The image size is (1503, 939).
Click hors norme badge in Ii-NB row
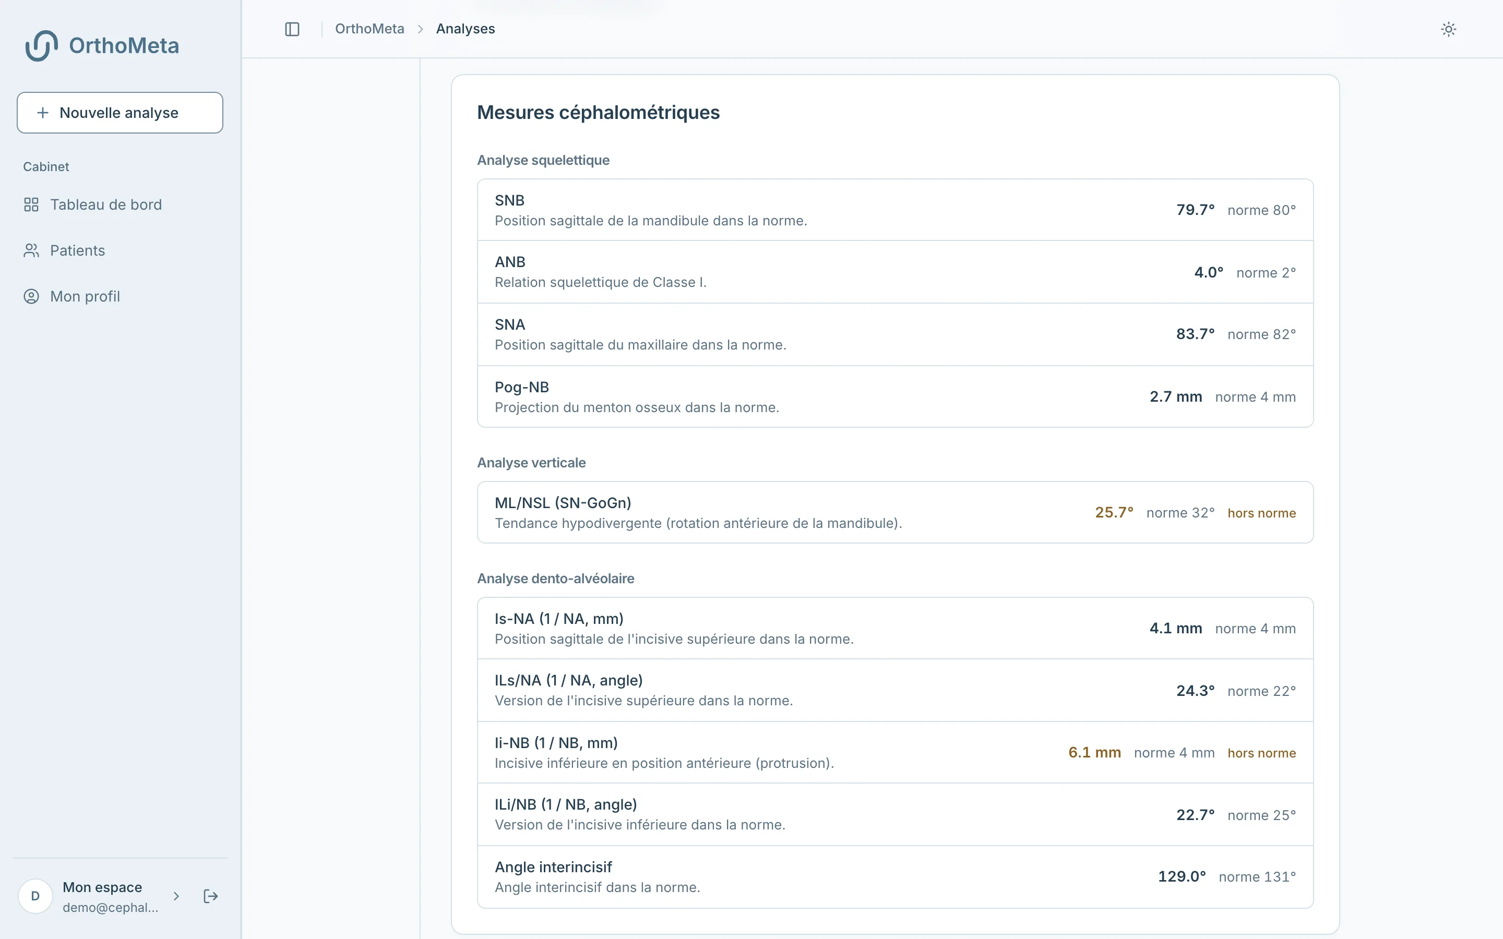pyautogui.click(x=1261, y=753)
